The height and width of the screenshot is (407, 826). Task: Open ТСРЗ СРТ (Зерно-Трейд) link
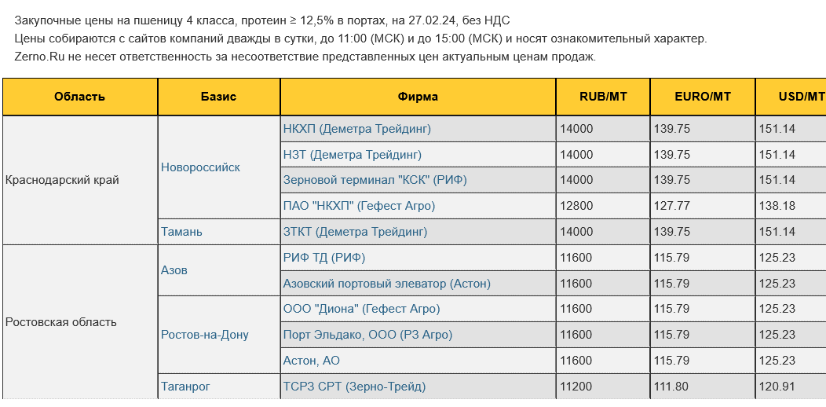click(x=354, y=387)
